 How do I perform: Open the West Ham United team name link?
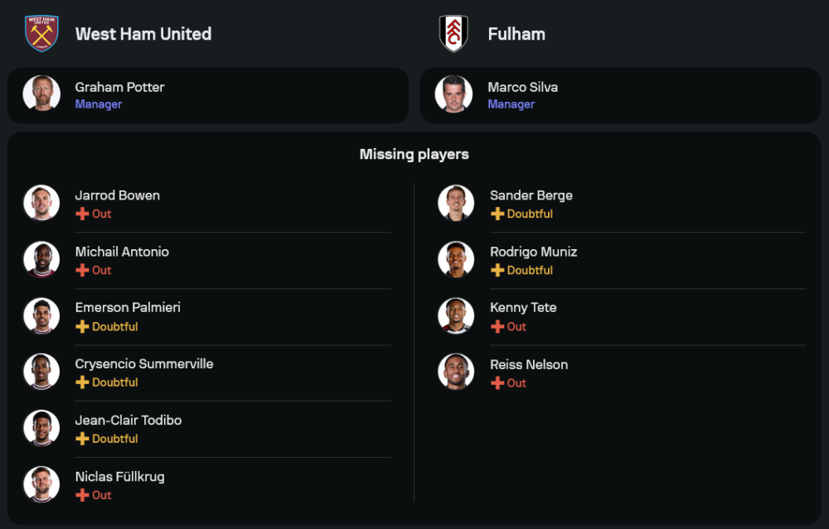pyautogui.click(x=143, y=34)
